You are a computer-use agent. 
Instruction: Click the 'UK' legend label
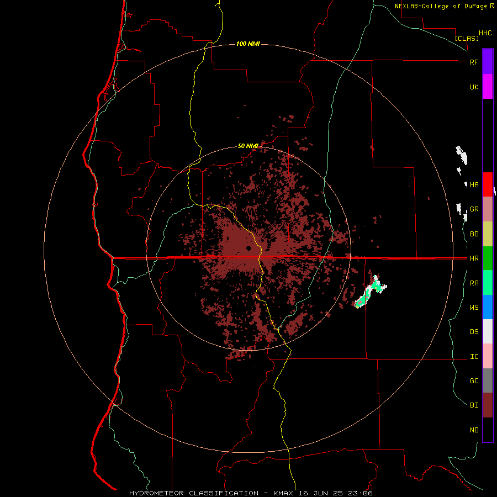click(474, 87)
